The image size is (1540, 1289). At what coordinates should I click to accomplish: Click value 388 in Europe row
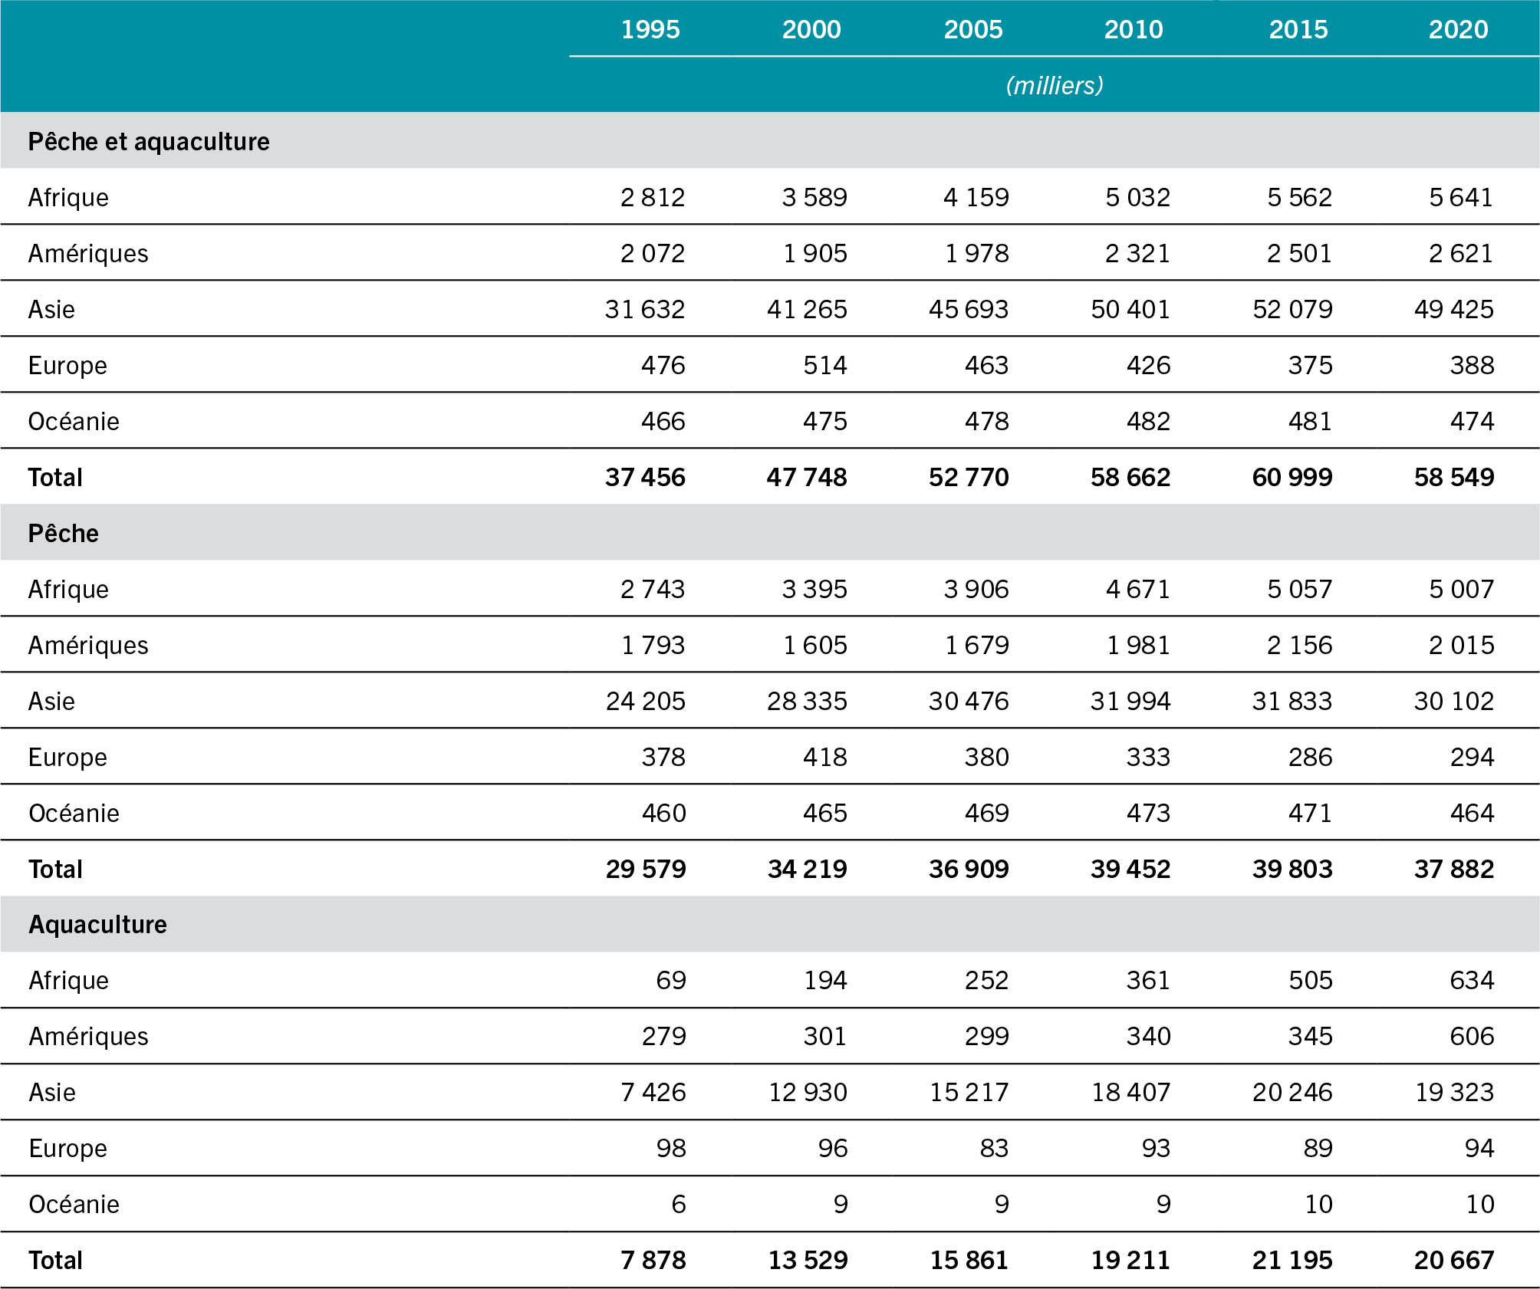tap(1472, 366)
